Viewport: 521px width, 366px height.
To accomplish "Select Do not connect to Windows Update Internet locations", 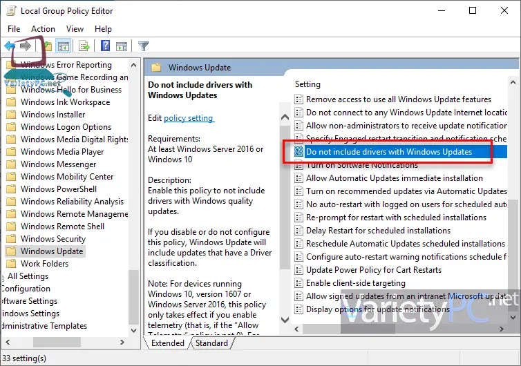I will click(x=406, y=113).
